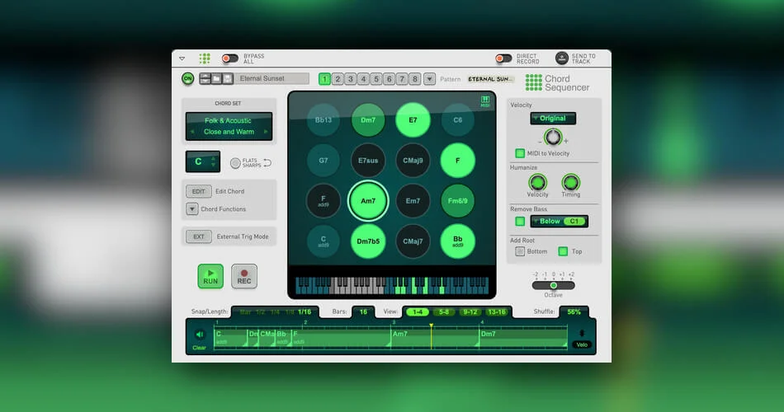This screenshot has height=412, width=784.
Task: Open the Remove Bass Below dropdown
Action: click(x=559, y=221)
